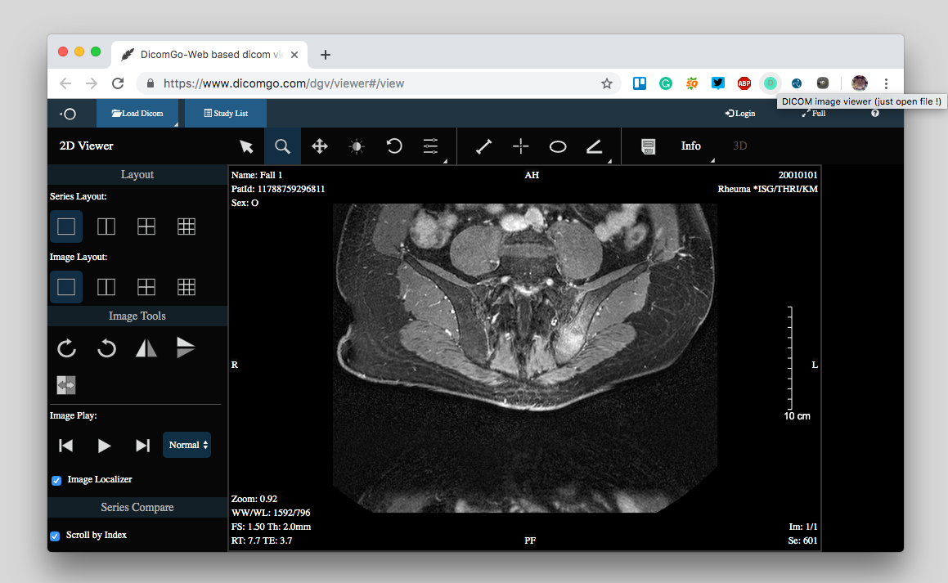Open the Load Dicom tab
The image size is (948, 583).
coord(137,114)
